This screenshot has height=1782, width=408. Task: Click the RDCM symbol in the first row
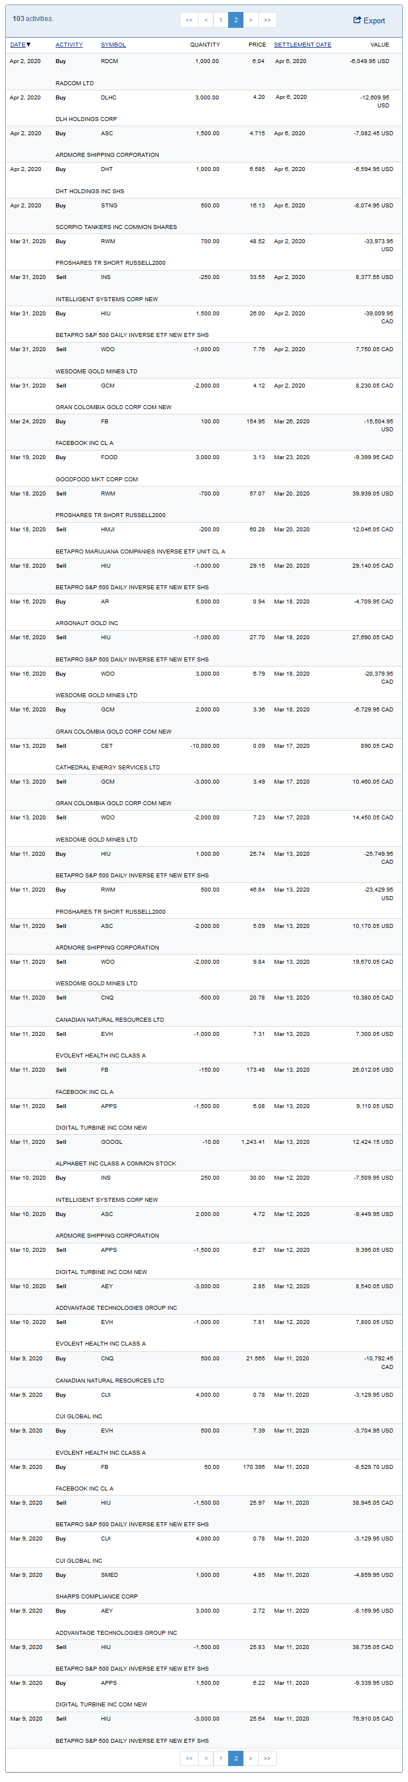pos(109,61)
